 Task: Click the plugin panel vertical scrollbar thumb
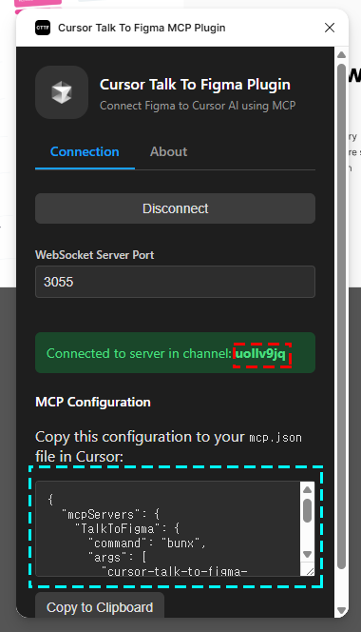click(342, 316)
